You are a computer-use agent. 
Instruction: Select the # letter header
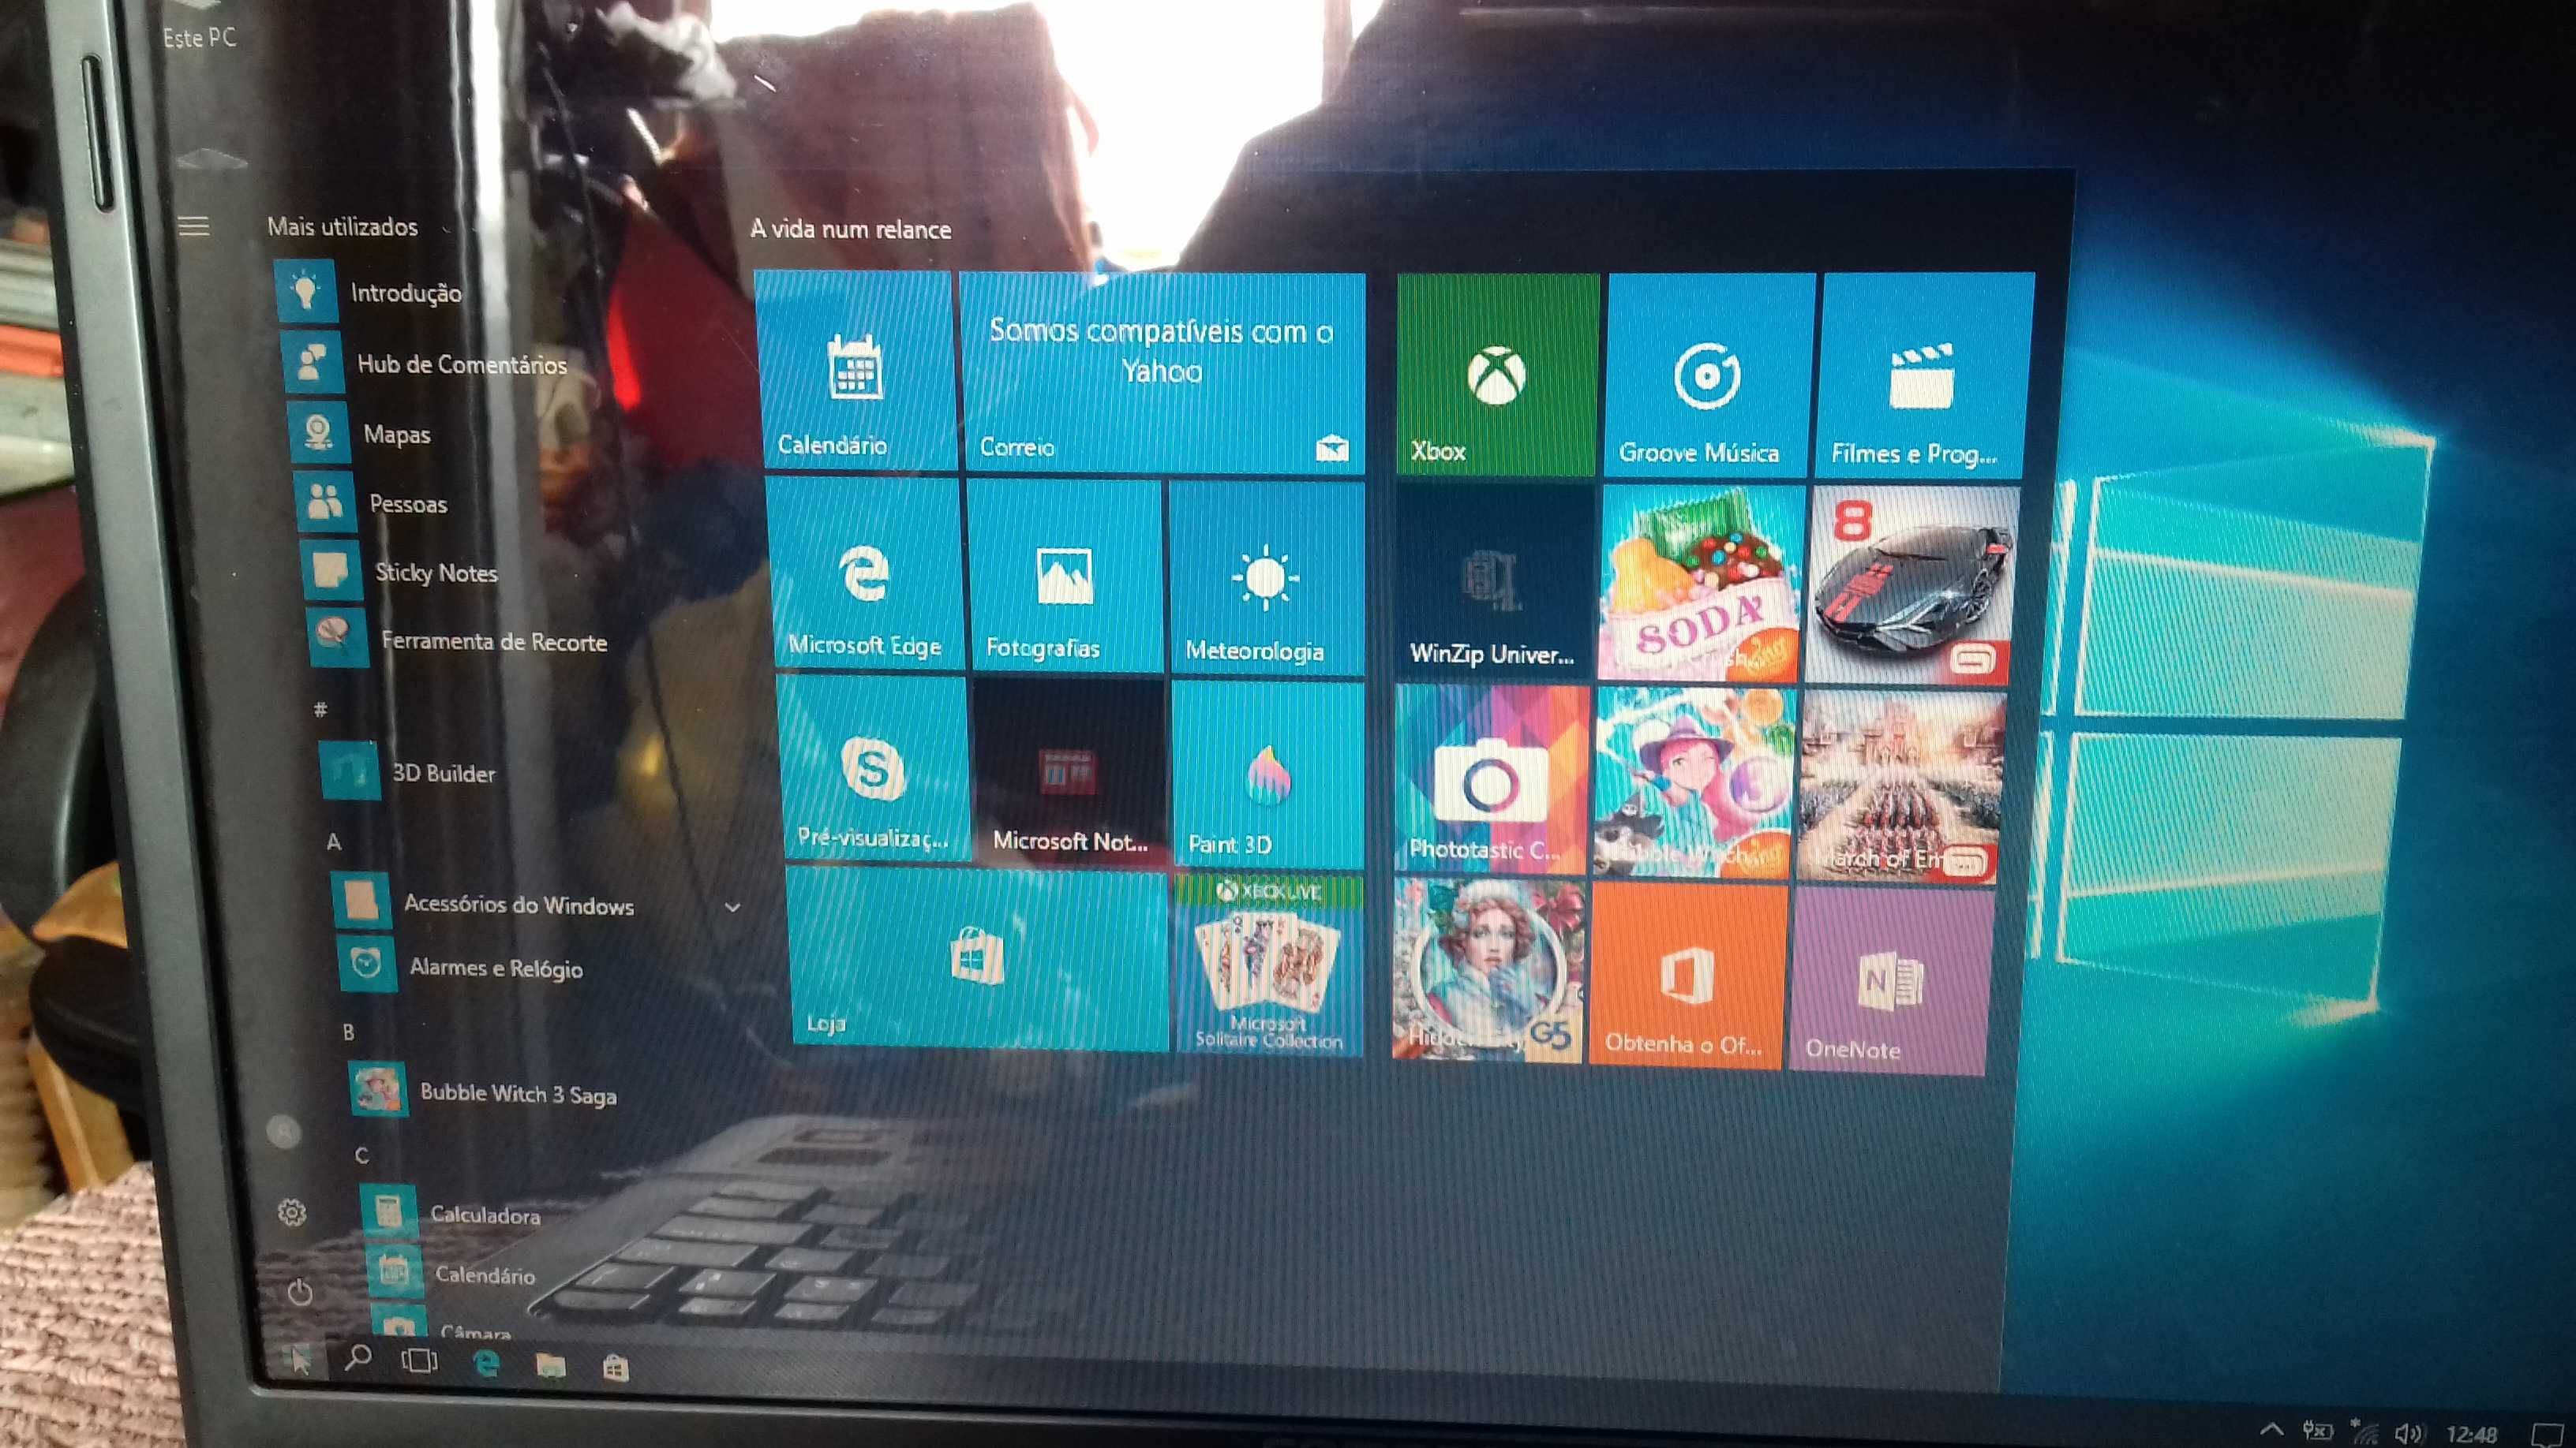click(320, 710)
